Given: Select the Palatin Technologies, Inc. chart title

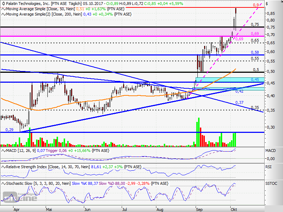Looking at the screenshot, I should (x=28, y=4).
